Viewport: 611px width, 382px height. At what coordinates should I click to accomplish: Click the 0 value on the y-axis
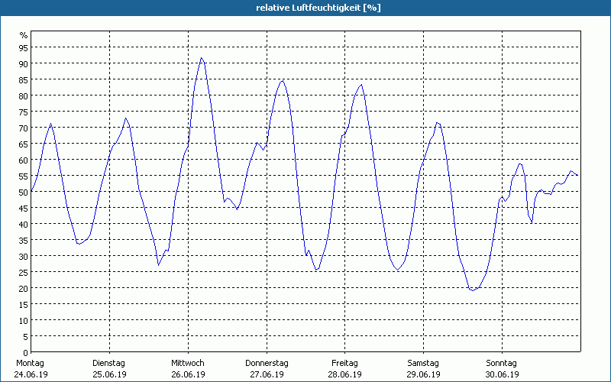[26, 352]
